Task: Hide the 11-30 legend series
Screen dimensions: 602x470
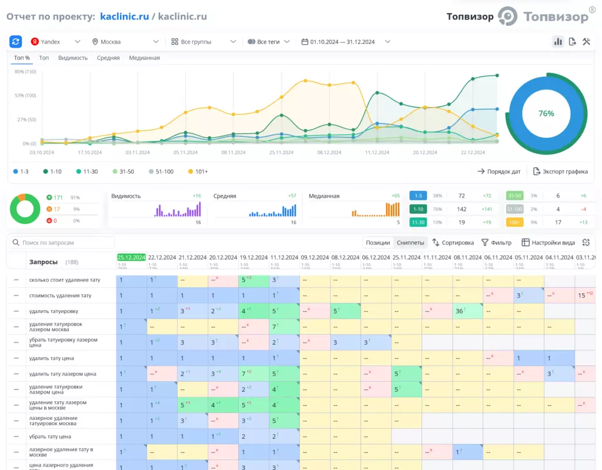Action: (87, 172)
